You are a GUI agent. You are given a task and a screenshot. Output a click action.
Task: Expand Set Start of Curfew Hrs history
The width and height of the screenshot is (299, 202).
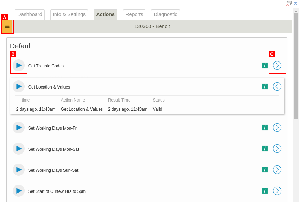coord(277,191)
